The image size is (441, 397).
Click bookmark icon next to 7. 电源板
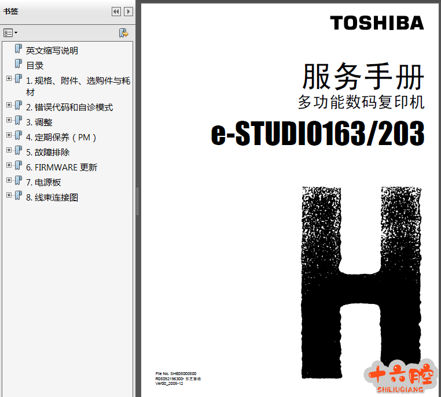(x=19, y=181)
